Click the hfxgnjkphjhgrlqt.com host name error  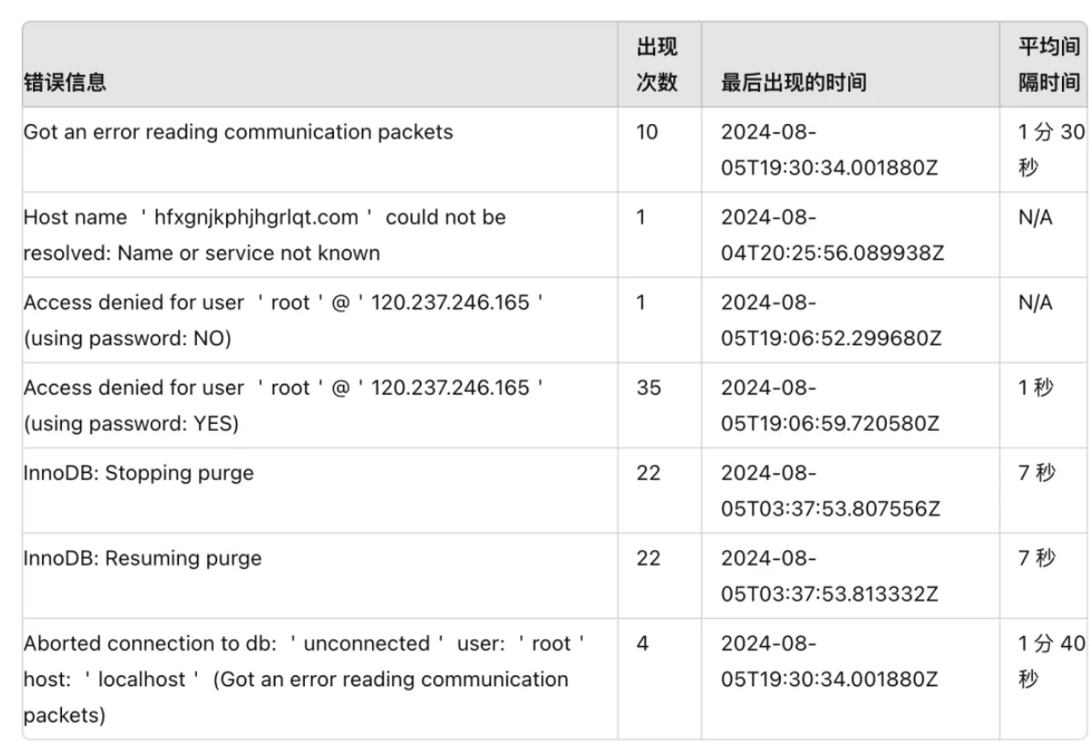(x=265, y=234)
